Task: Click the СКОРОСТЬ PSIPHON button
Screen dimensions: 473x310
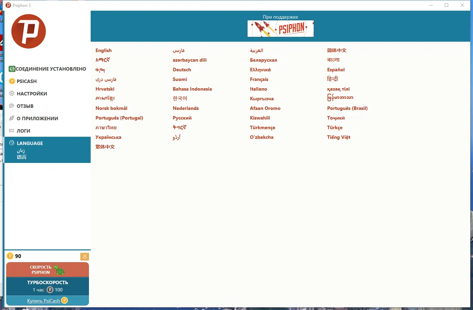Action: point(48,270)
